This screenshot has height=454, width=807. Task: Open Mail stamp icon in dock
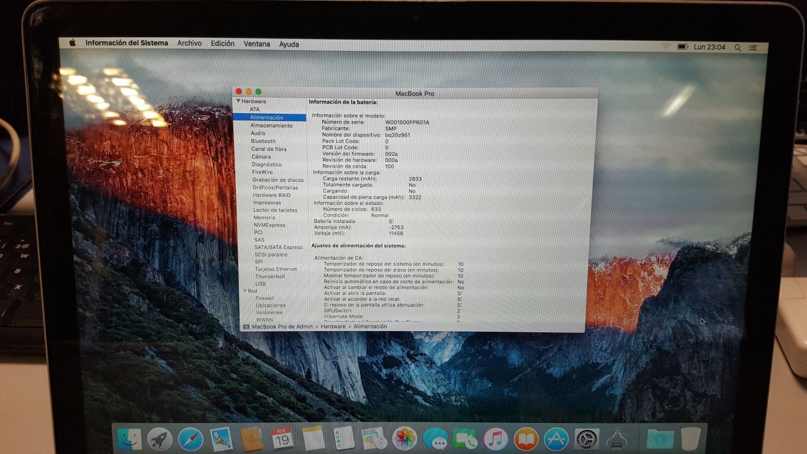coord(221,439)
